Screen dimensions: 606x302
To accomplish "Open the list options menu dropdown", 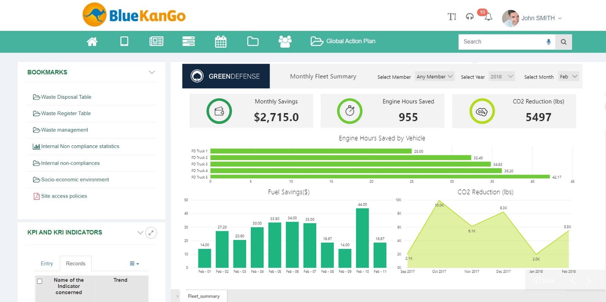I will click(x=134, y=263).
